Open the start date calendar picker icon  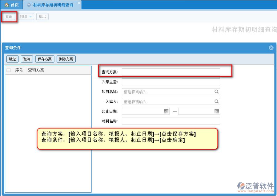166,111
